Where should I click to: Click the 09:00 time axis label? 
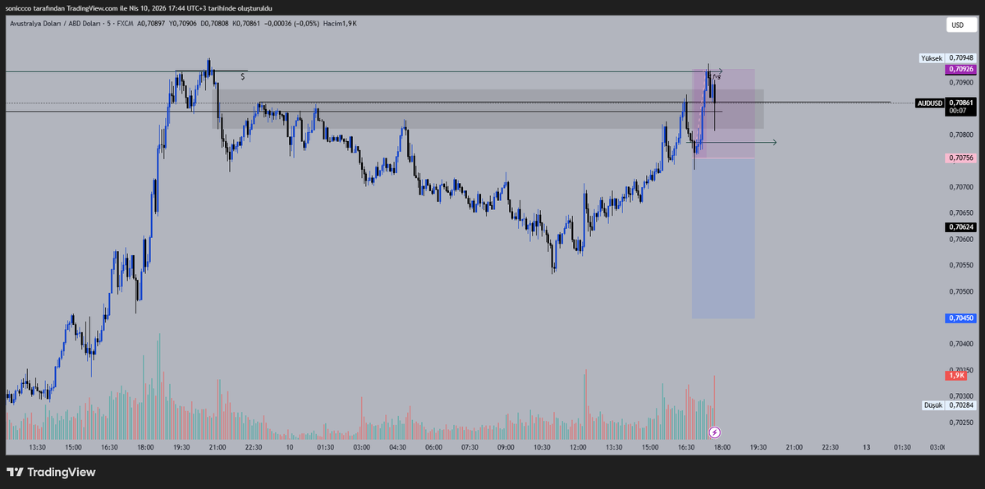506,447
